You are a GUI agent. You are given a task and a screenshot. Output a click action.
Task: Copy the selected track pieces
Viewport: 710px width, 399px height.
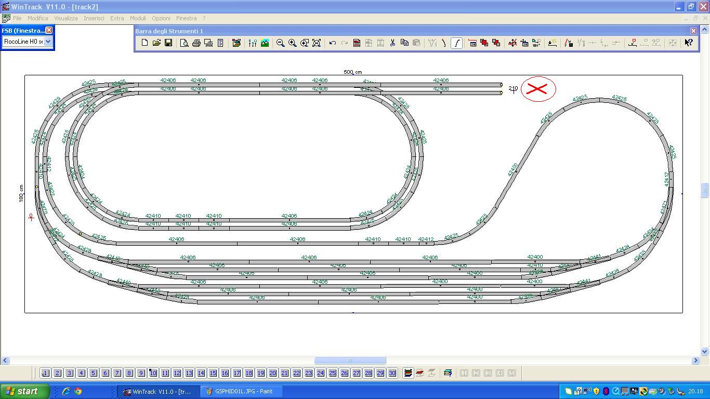pos(404,43)
